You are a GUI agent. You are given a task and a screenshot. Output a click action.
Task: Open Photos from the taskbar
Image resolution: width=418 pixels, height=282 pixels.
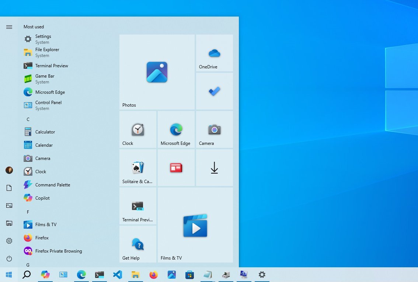[x=172, y=275]
